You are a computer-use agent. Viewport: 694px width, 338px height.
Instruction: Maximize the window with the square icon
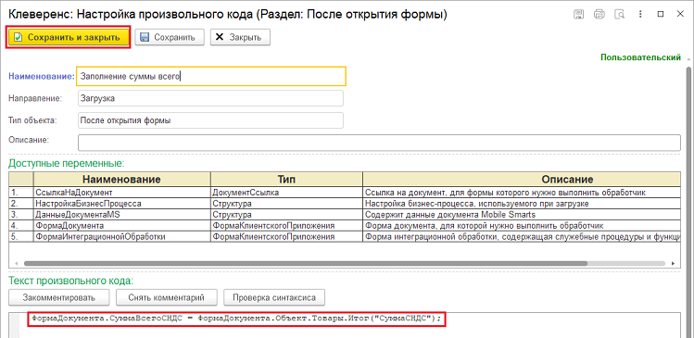tap(661, 14)
